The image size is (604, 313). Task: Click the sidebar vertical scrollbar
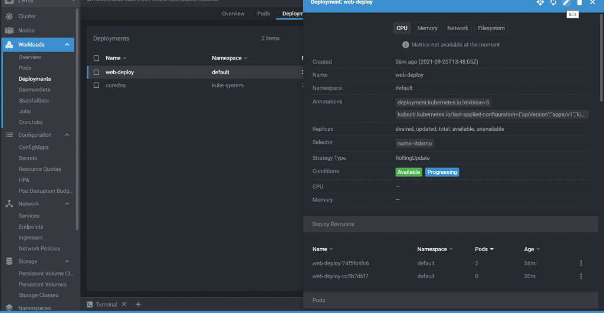coord(77,119)
